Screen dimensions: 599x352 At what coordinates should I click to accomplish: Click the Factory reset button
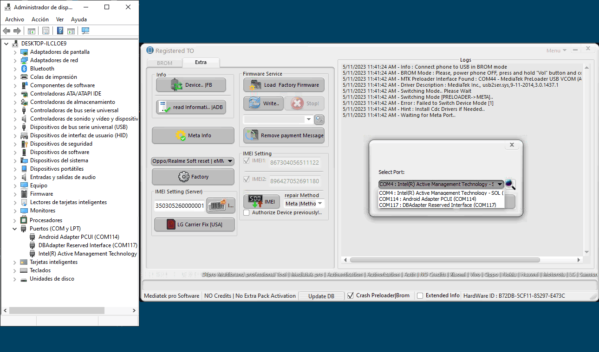(193, 177)
